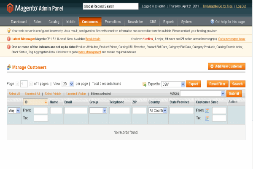Click the Submit button
The image size is (253, 169).
pos(234,93)
